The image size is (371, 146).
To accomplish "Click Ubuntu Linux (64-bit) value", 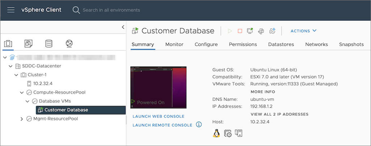I will [273, 70].
